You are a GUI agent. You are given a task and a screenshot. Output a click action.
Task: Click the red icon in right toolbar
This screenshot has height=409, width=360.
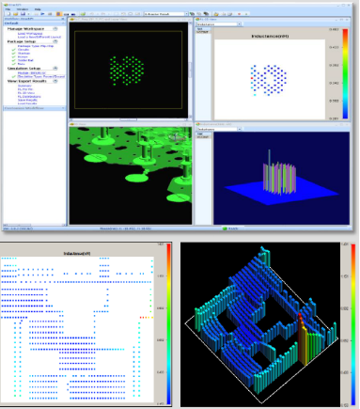240,14
